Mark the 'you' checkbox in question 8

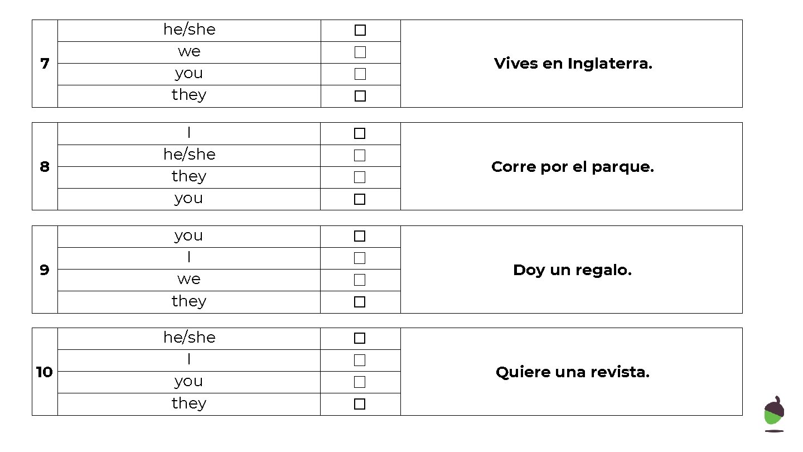(360, 199)
